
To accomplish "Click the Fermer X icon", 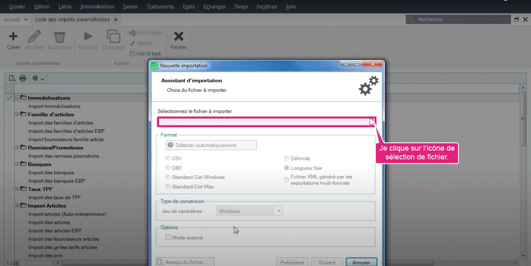I will [178, 36].
